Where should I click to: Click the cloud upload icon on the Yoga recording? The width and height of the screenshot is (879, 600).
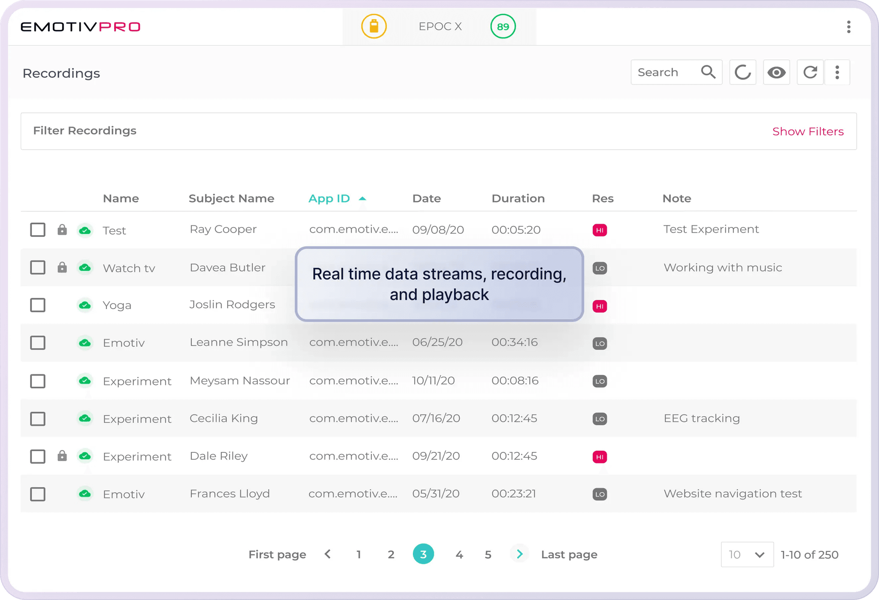[85, 305]
